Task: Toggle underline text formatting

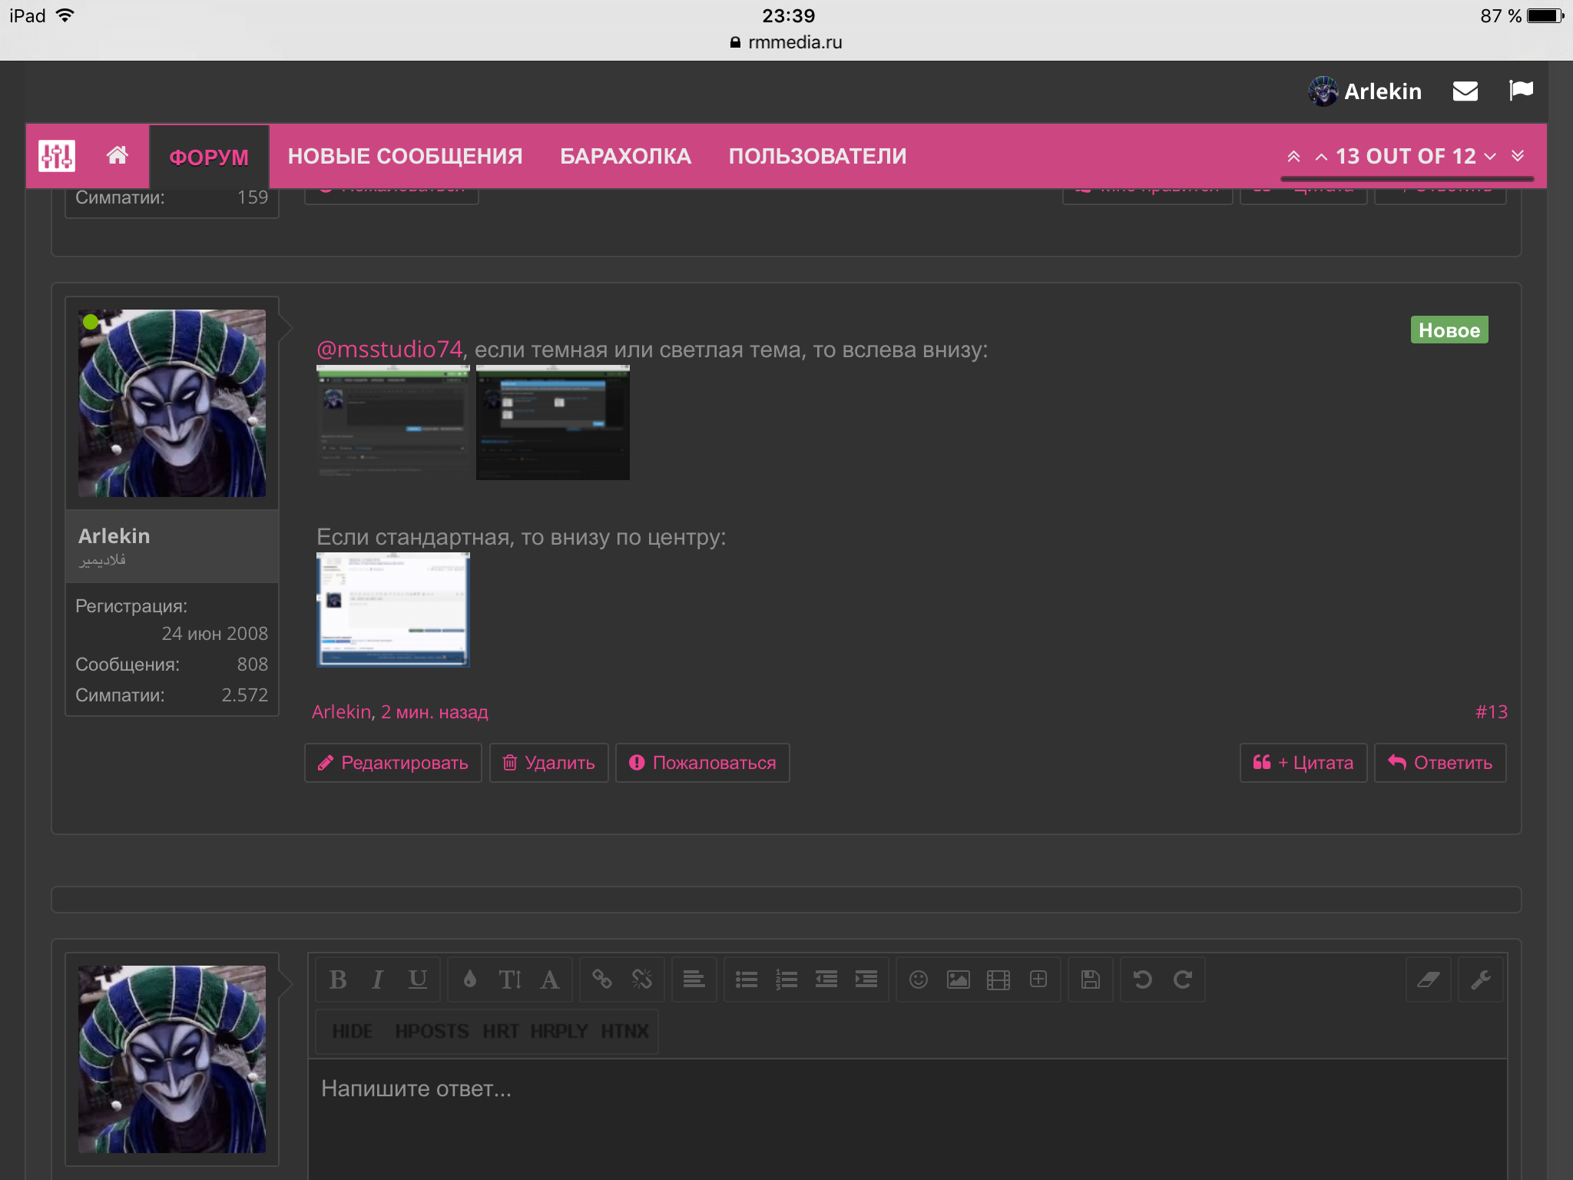Action: [417, 979]
